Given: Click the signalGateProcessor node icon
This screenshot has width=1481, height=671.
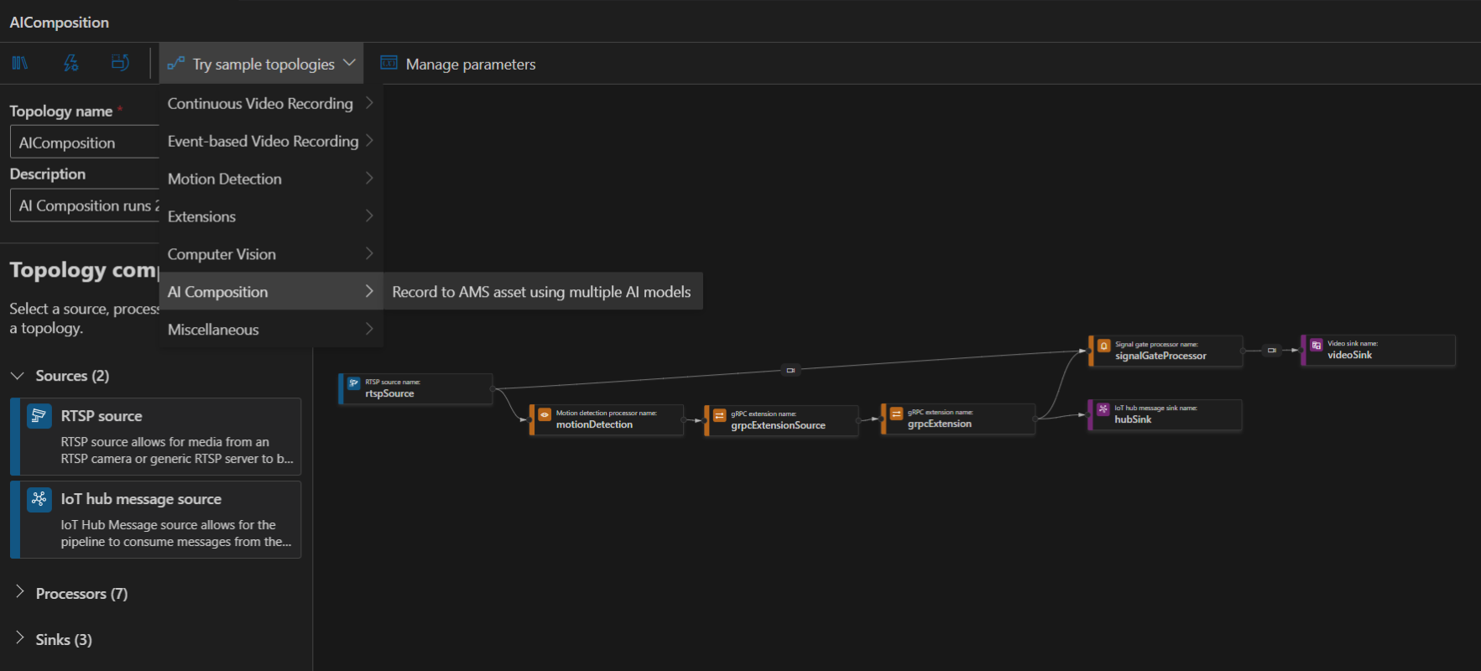Looking at the screenshot, I should 1104,346.
